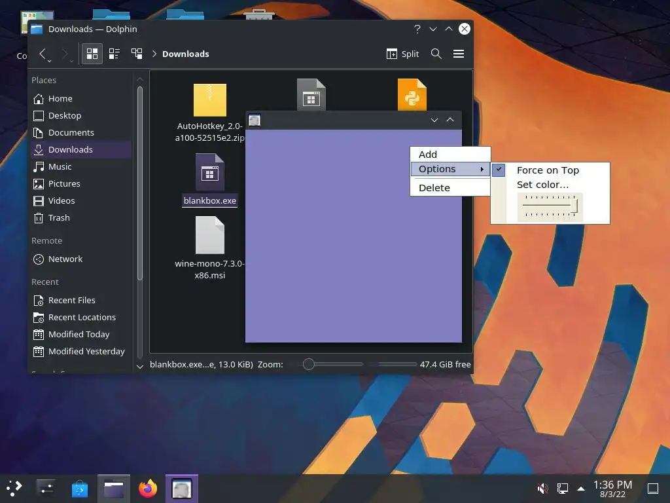Open the Options submenu entry
The image size is (670, 503).
click(450, 169)
